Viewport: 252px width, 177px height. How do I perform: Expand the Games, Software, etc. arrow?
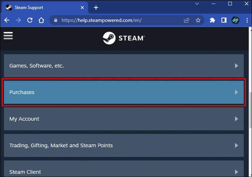point(236,66)
